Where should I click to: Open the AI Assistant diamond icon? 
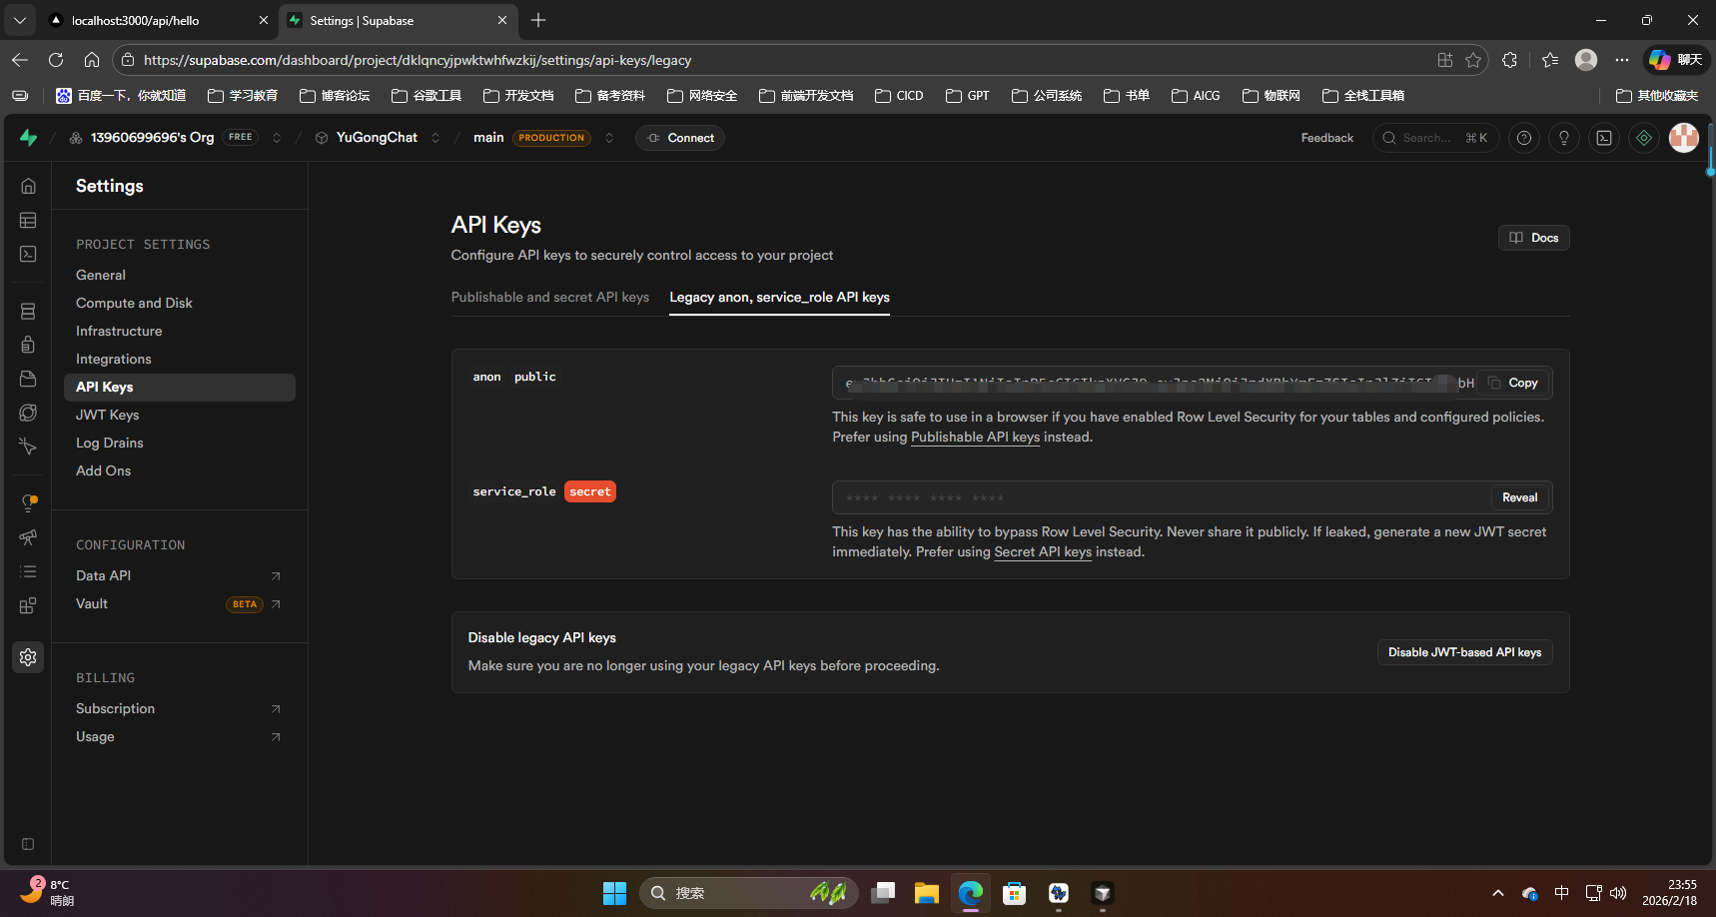pyautogui.click(x=1644, y=138)
